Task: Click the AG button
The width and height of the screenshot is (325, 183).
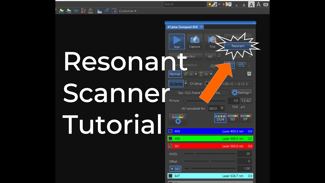Action: pos(210,56)
